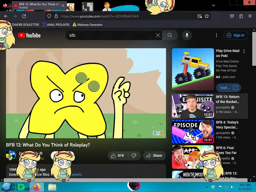Viewport: 256px width, 192px height.
Task: Open the ANAL PROLAPSE bookmark
Action: click(56, 25)
